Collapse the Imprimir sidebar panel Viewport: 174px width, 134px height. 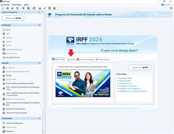coord(39,63)
